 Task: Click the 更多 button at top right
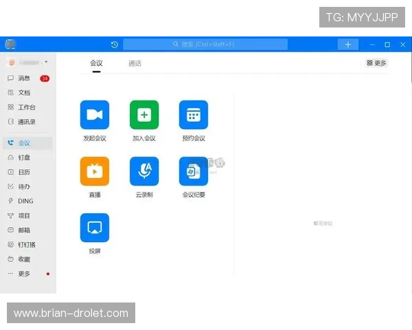(x=376, y=63)
